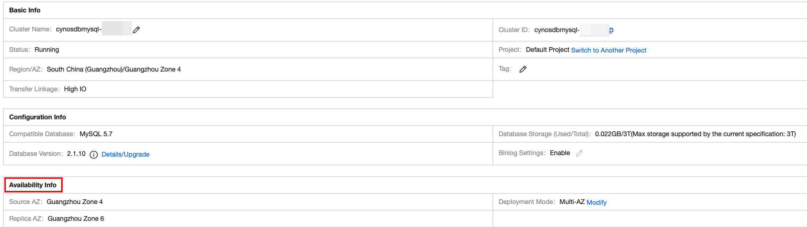Viewport: 807px width, 227px height.
Task: Click the MySQL 5.7 compatible database value
Action: [96, 134]
